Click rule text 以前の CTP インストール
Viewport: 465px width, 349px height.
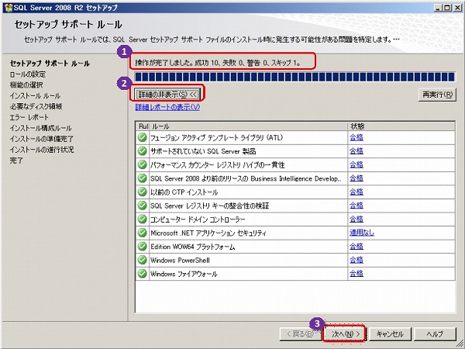[x=184, y=192]
